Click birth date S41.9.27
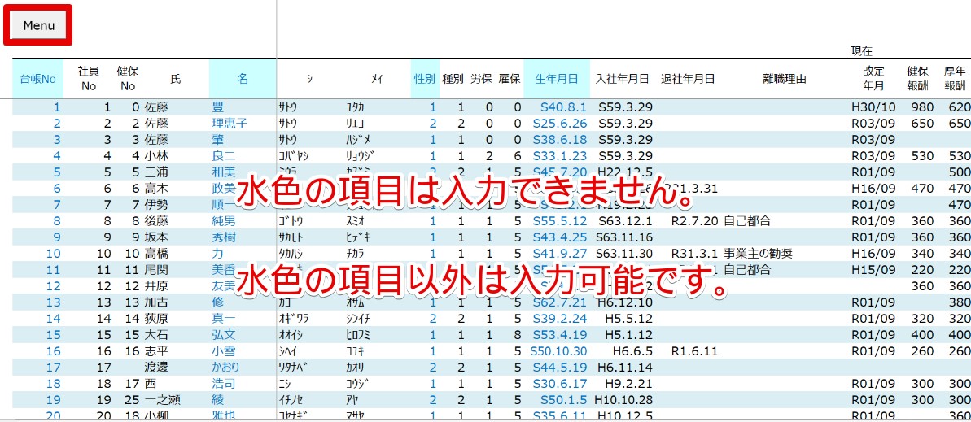This screenshot has width=971, height=422. click(560, 253)
